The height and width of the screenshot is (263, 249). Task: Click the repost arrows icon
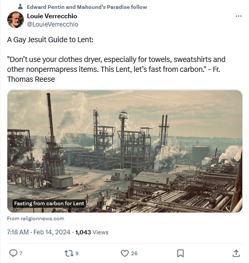pos(69,253)
